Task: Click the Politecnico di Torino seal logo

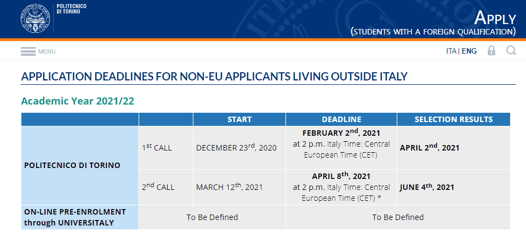Action: (x=35, y=18)
